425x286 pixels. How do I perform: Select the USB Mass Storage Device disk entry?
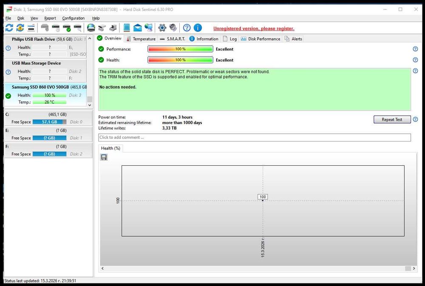click(x=45, y=71)
